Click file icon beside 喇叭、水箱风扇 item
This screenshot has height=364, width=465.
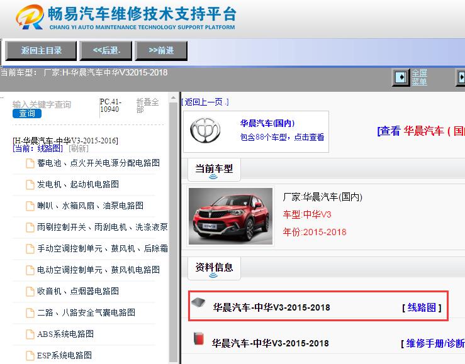pos(30,206)
